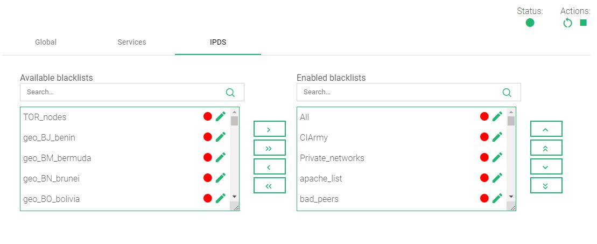Add selected blacklist with single right arrow
The height and width of the screenshot is (244, 597).
(270, 129)
